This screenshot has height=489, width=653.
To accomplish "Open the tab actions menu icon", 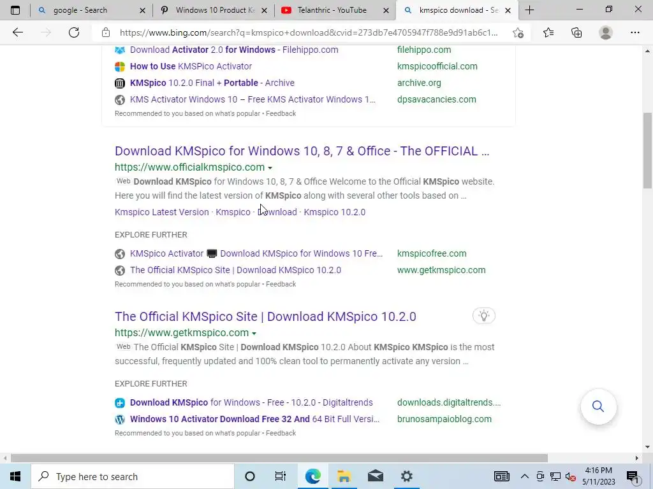I will [x=15, y=10].
